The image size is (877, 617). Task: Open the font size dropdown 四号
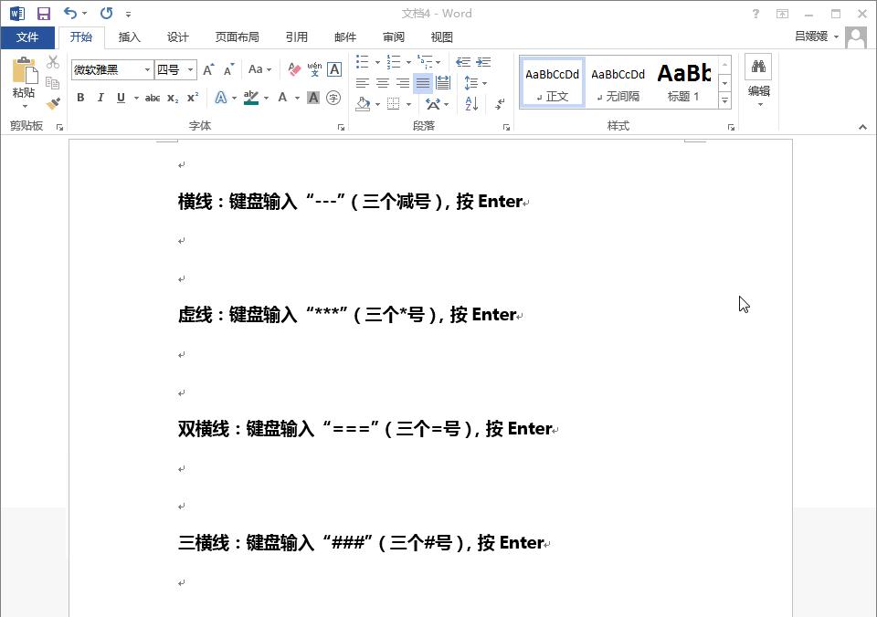coord(191,69)
